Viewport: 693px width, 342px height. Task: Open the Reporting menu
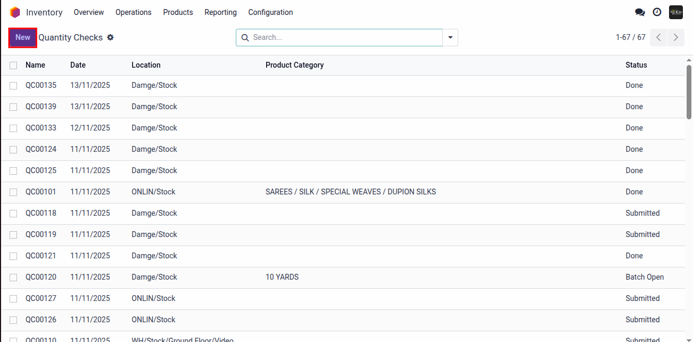(x=220, y=12)
